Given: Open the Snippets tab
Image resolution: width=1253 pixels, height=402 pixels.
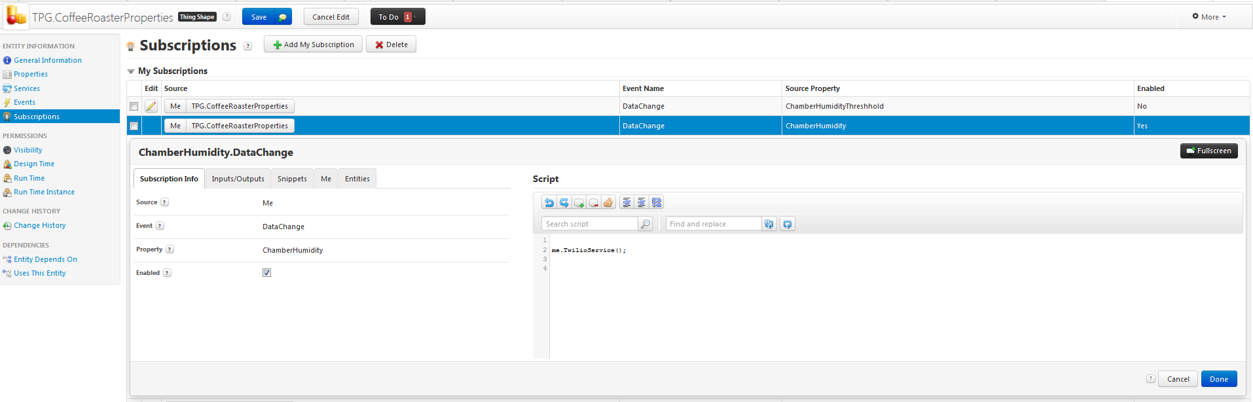Looking at the screenshot, I should [x=292, y=179].
